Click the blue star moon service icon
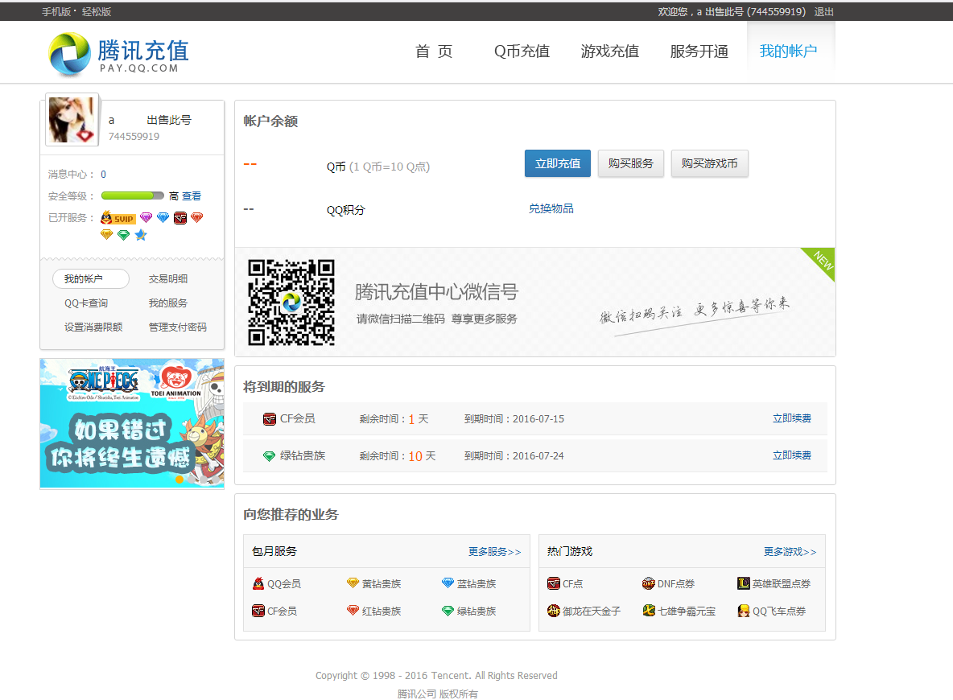 (141, 235)
